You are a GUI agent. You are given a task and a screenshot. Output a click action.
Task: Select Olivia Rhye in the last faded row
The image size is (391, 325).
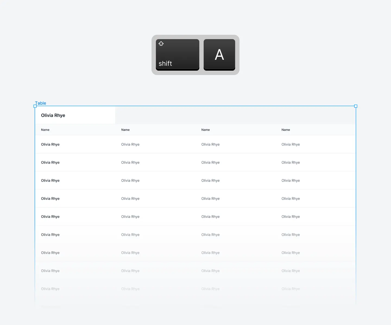tap(50, 289)
